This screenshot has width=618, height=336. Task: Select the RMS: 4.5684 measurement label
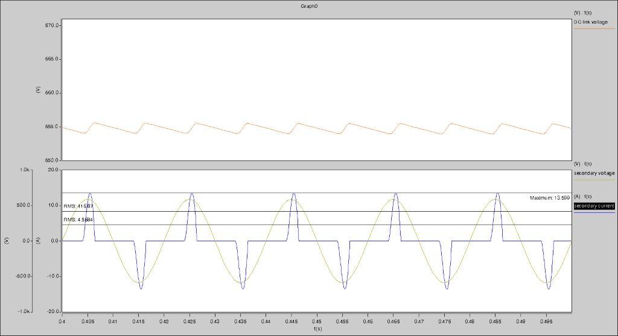point(80,220)
